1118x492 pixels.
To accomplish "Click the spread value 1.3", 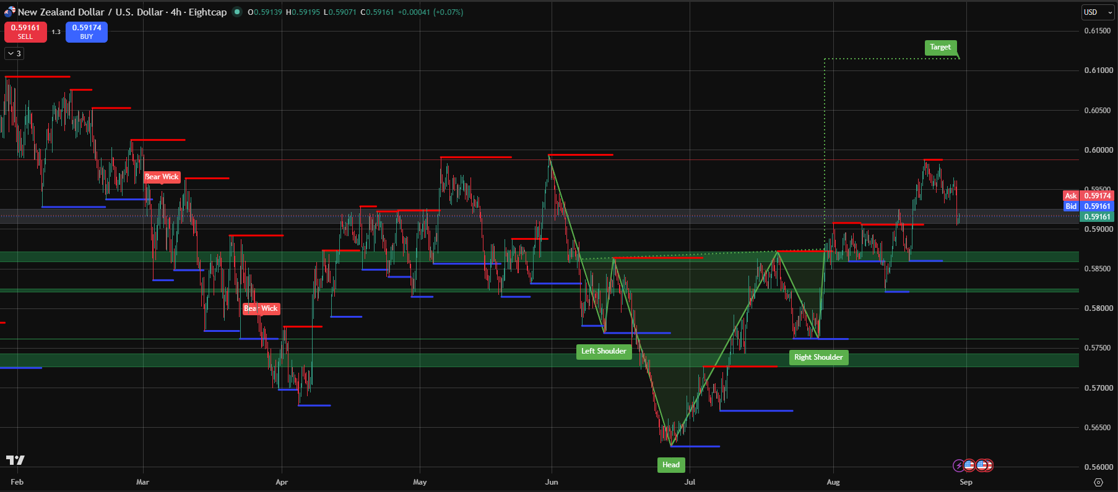I will point(56,32).
